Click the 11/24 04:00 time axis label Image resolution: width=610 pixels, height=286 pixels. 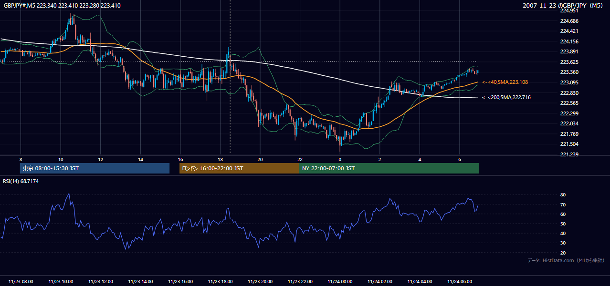coord(420,282)
